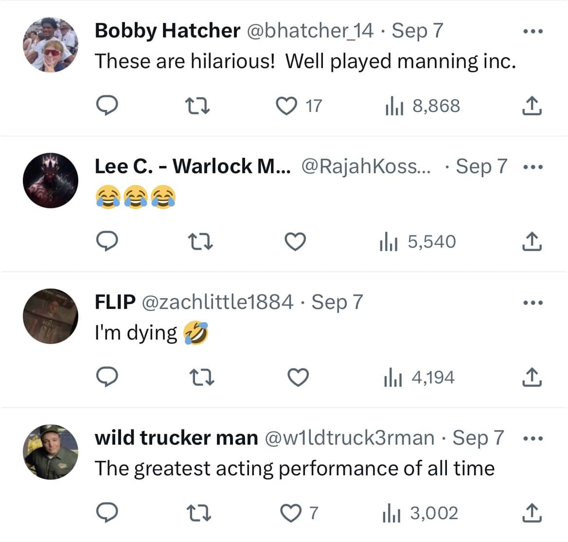Like Lee C.'s laughing emoji reply
This screenshot has width=568, height=542.
(x=296, y=241)
